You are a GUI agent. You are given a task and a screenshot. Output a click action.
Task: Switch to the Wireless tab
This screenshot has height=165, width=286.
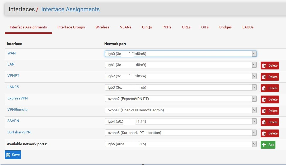102,27
